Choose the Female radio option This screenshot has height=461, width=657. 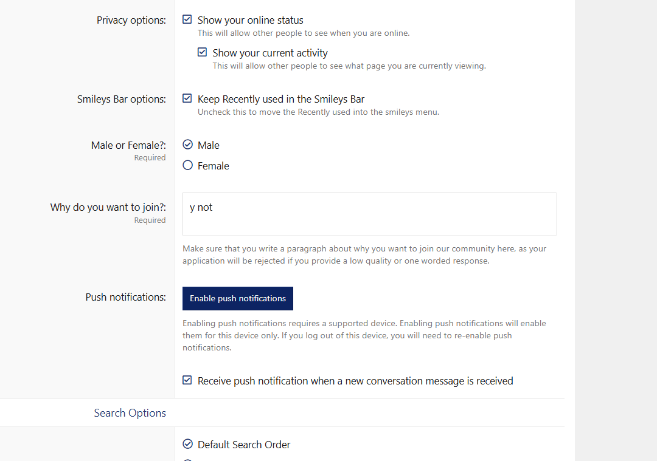(188, 165)
